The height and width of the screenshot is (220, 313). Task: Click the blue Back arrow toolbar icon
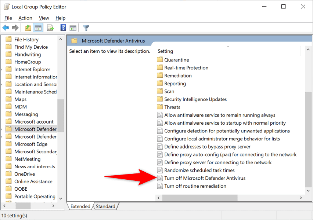click(6, 28)
